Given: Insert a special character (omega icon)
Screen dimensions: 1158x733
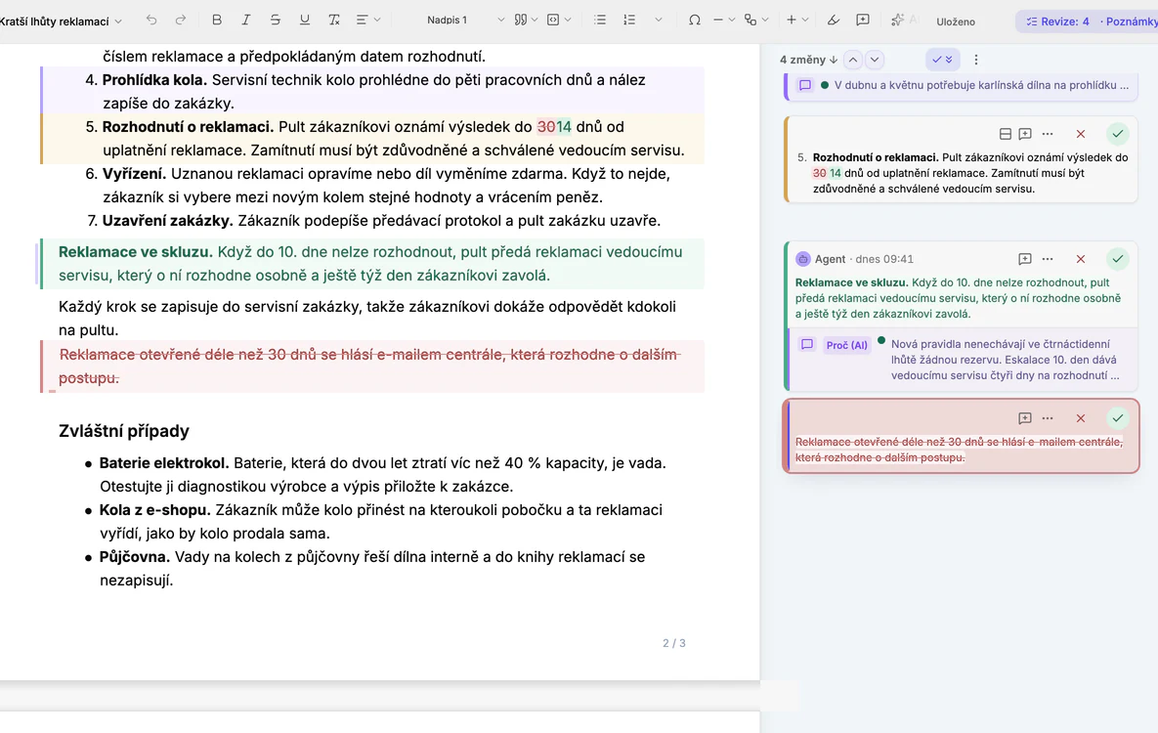Looking at the screenshot, I should [x=694, y=21].
